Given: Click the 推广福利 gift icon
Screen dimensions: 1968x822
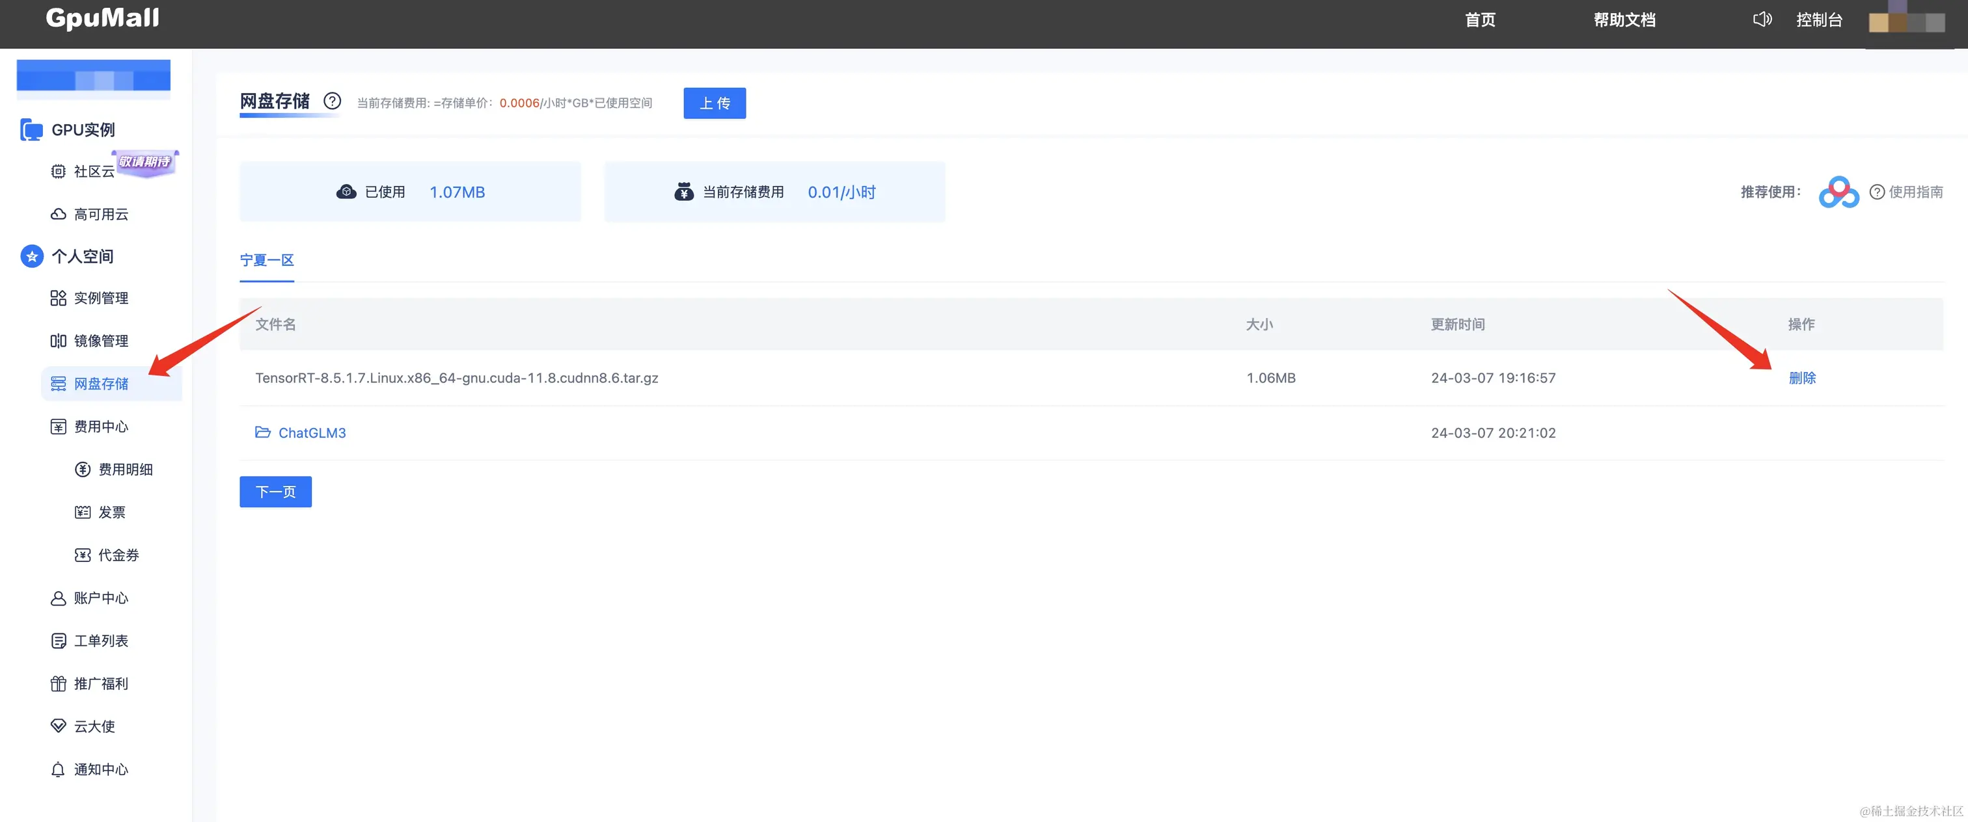Looking at the screenshot, I should point(58,683).
